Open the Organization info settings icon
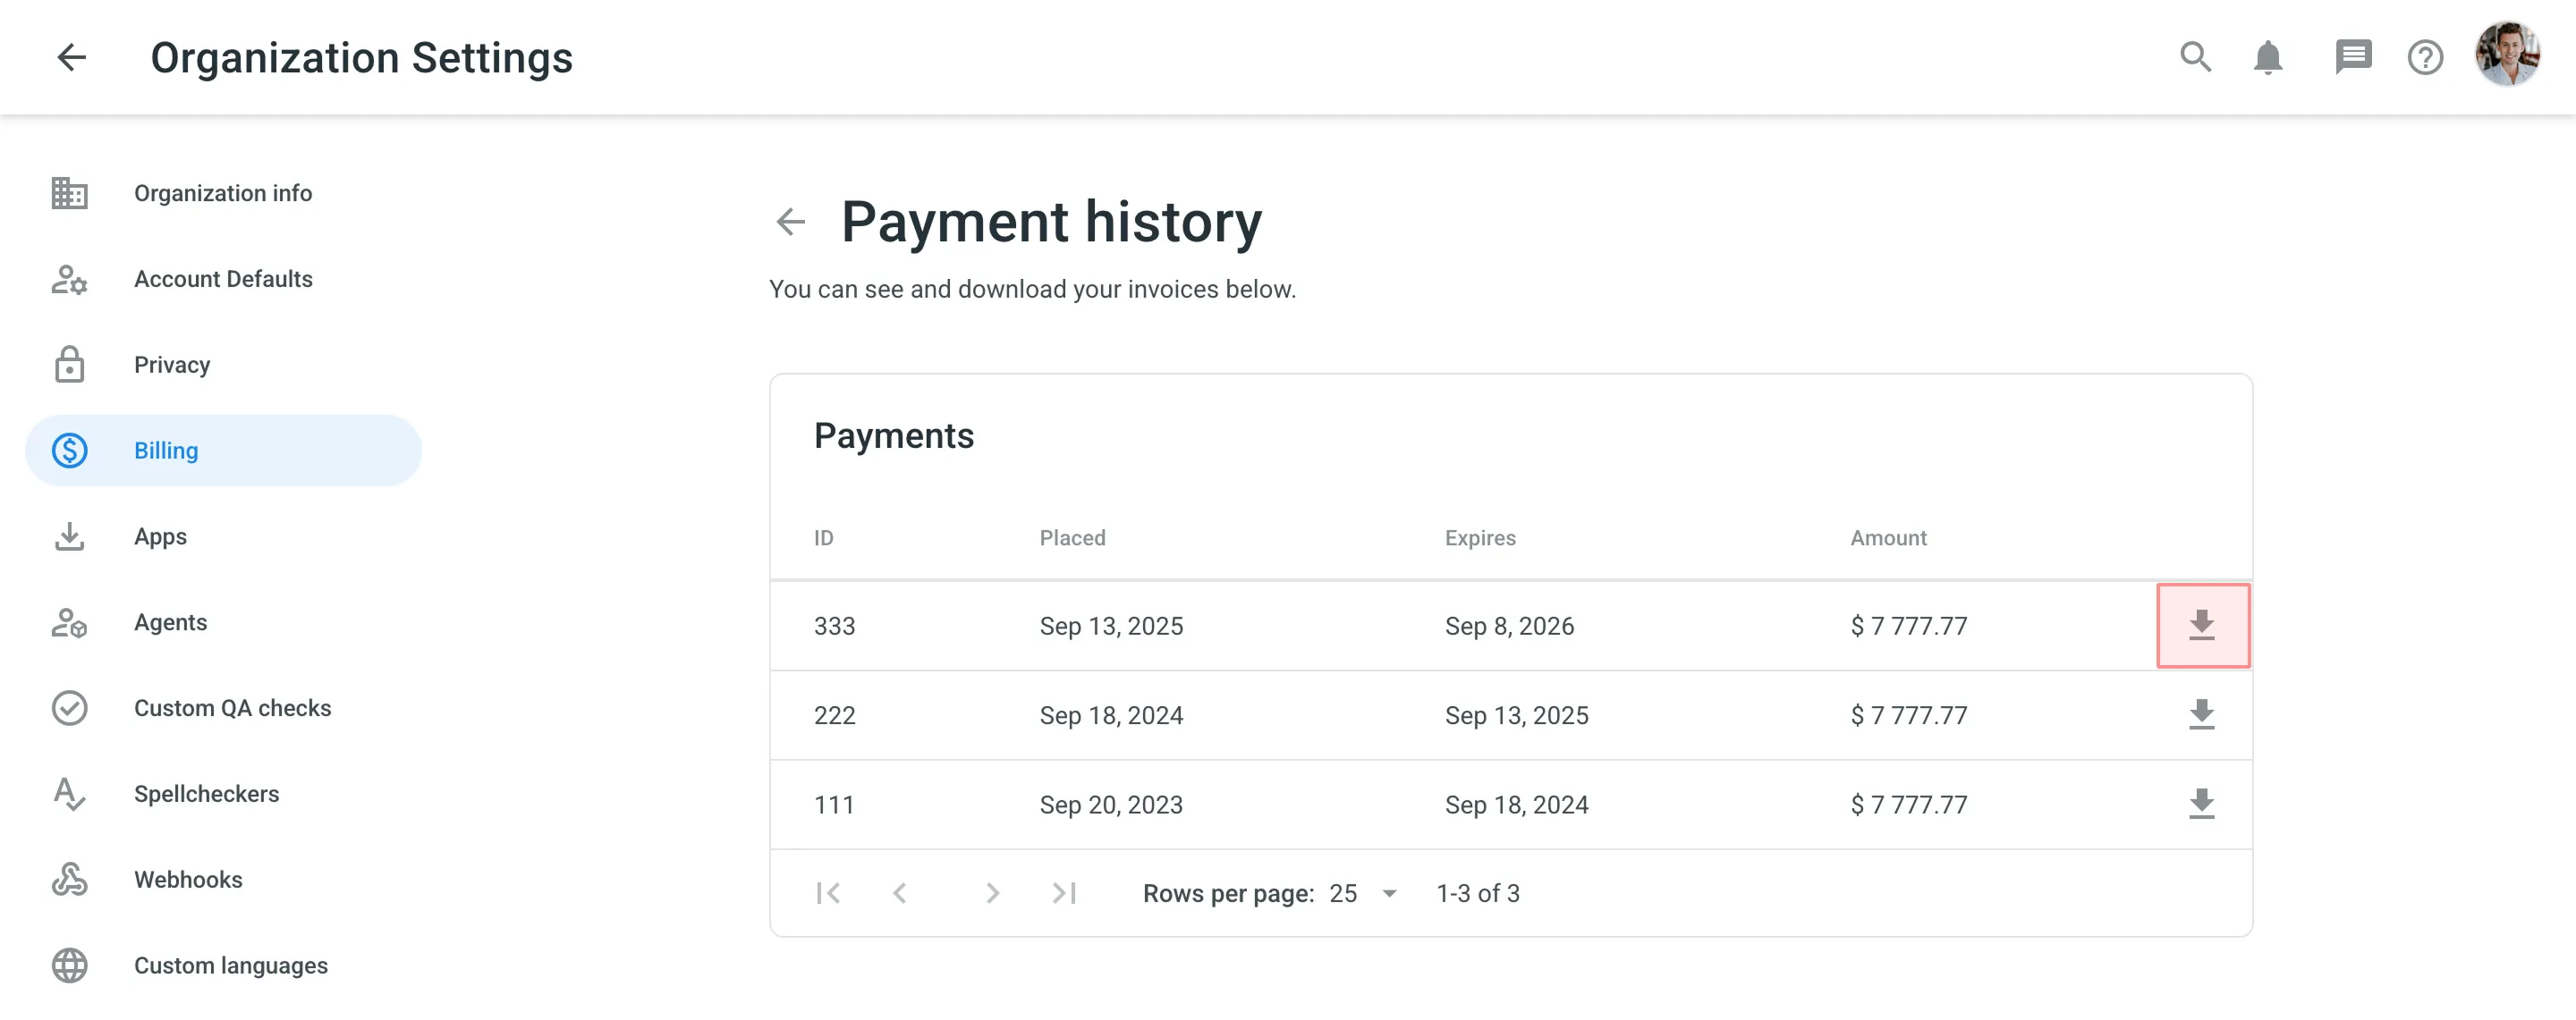This screenshot has width=2576, height=1020. (69, 193)
